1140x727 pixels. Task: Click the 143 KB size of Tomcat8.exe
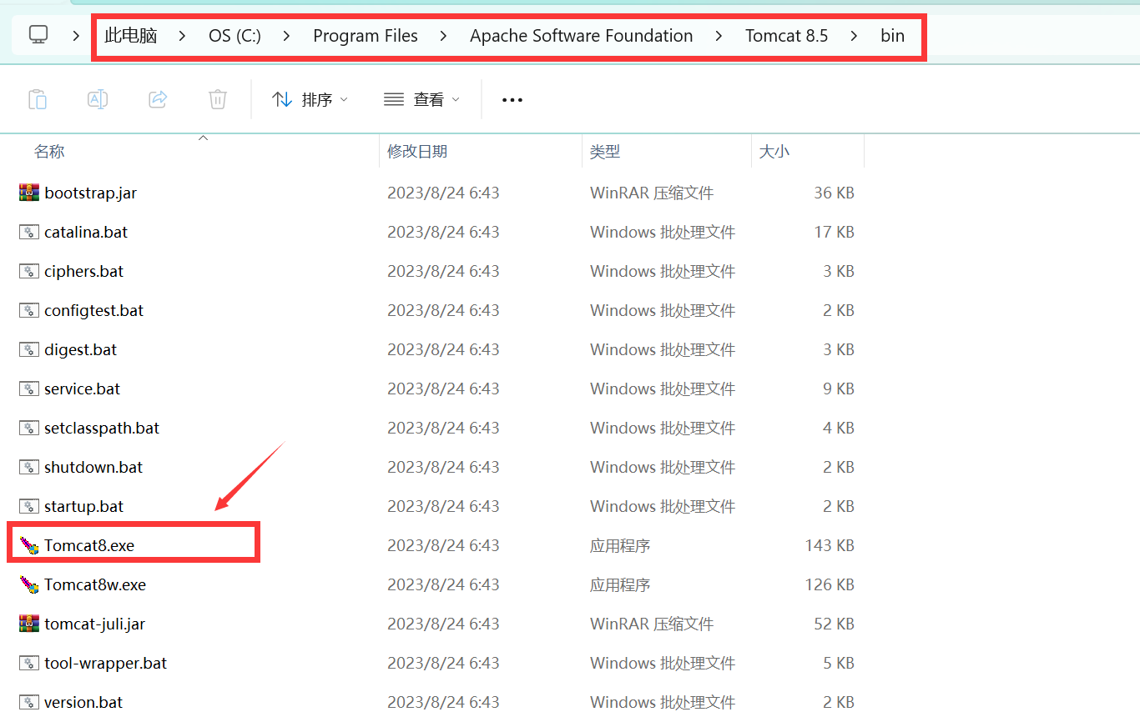click(830, 545)
